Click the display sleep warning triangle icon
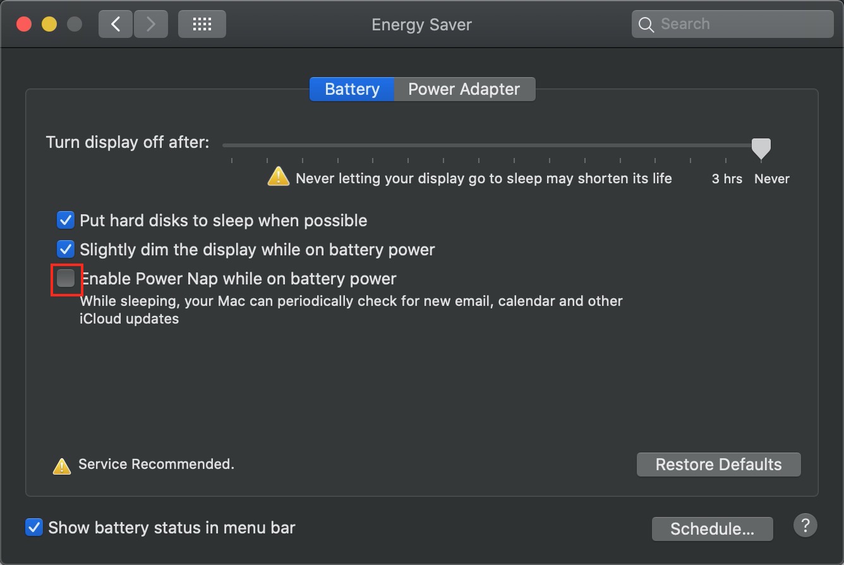The image size is (844, 565). [x=278, y=176]
